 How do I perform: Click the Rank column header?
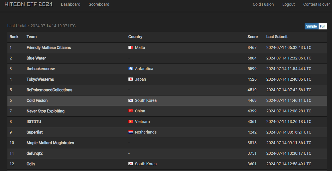pyautogui.click(x=14, y=37)
